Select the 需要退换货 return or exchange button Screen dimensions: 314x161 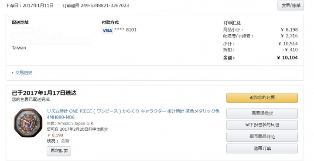[x=262, y=113]
